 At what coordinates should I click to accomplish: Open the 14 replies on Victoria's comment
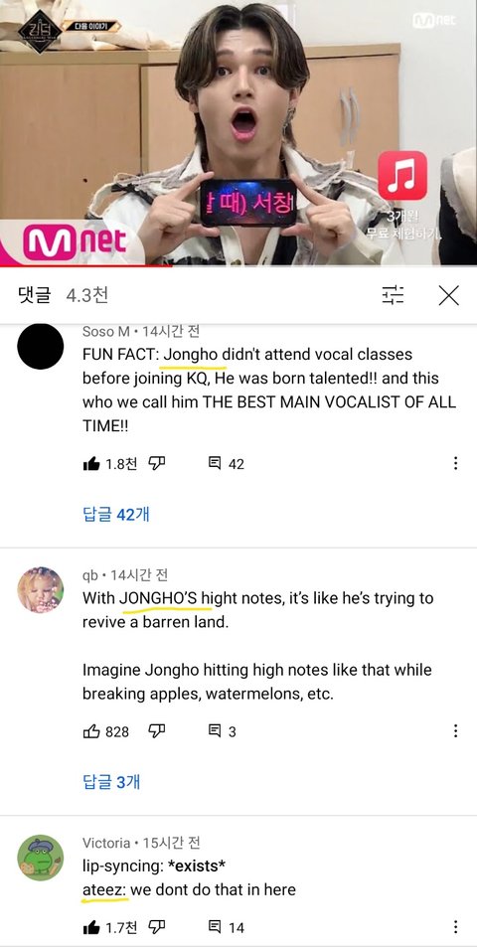coord(227,927)
